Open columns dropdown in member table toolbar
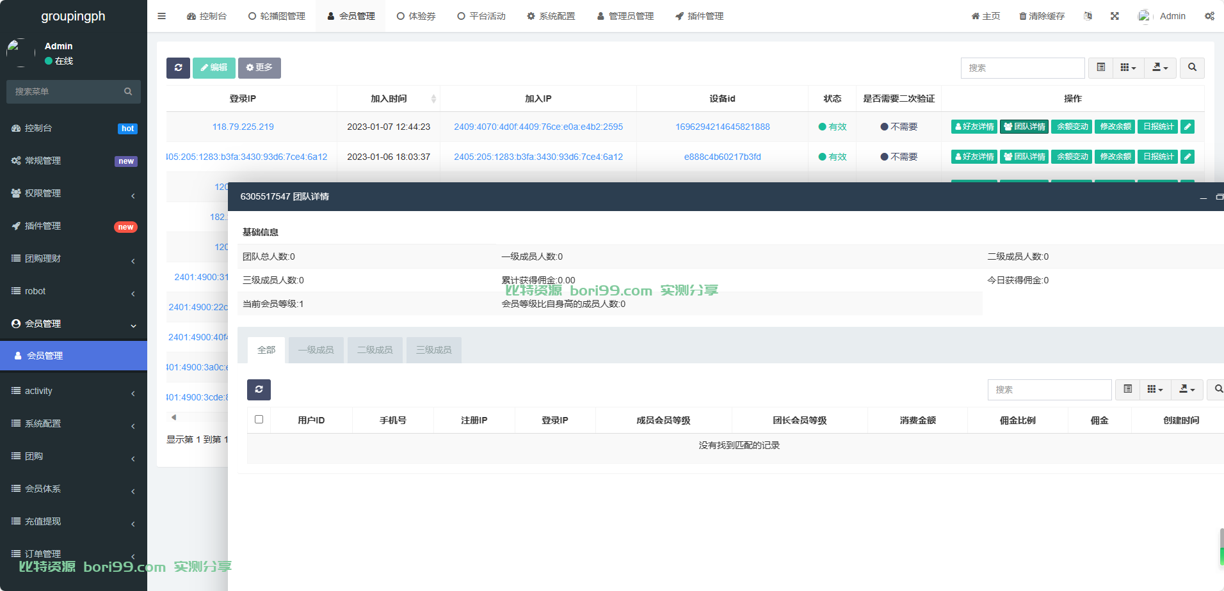 (1129, 68)
